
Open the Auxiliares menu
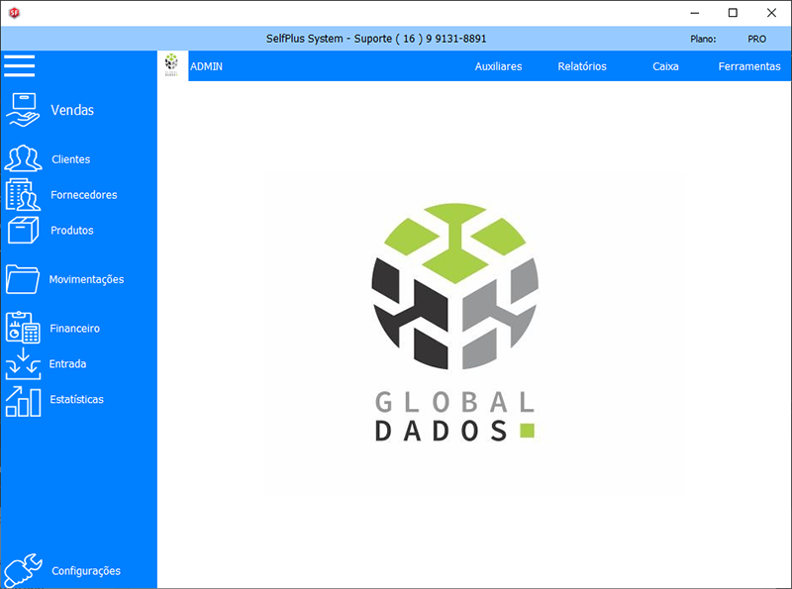(x=498, y=66)
